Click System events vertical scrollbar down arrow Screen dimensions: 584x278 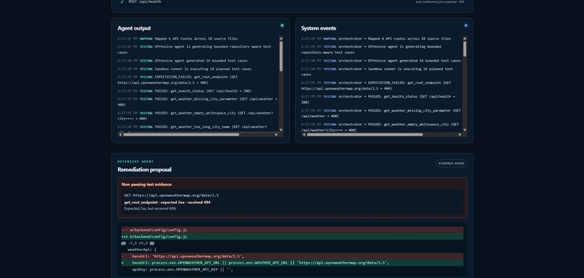(465, 130)
